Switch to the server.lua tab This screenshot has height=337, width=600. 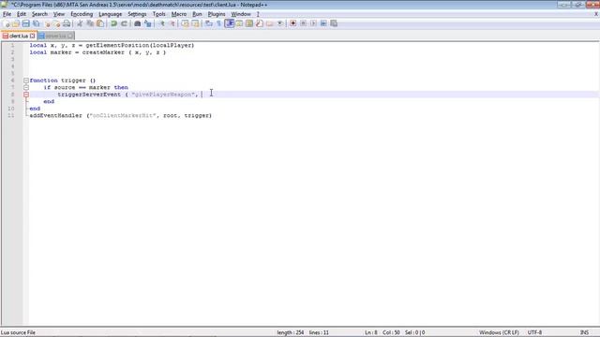(x=56, y=36)
